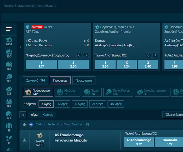Switch to the Προκρίματα tab
Image resolution: width=183 pixels, height=152 pixels.
(x=84, y=81)
